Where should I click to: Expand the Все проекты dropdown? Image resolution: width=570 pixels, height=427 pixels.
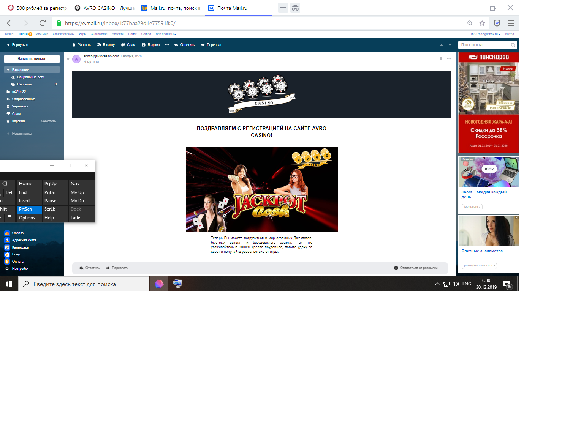(x=166, y=34)
